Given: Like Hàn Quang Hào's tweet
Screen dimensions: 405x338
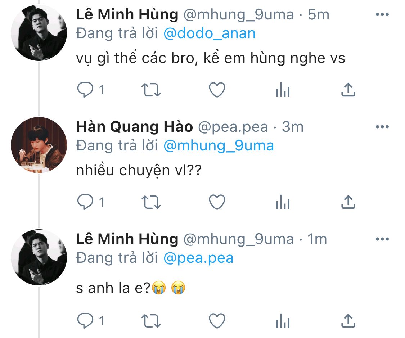Looking at the screenshot, I should pos(217,202).
